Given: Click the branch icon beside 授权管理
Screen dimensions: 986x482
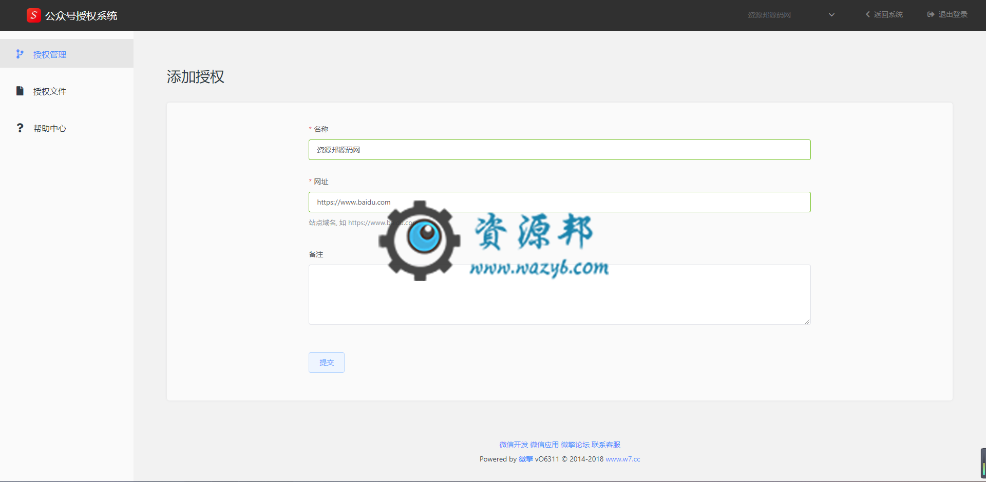Looking at the screenshot, I should tap(20, 54).
